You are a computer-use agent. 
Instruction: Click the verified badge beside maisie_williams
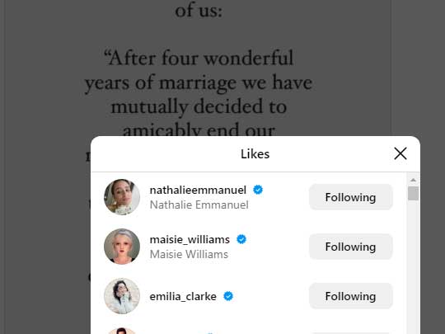[x=241, y=239]
